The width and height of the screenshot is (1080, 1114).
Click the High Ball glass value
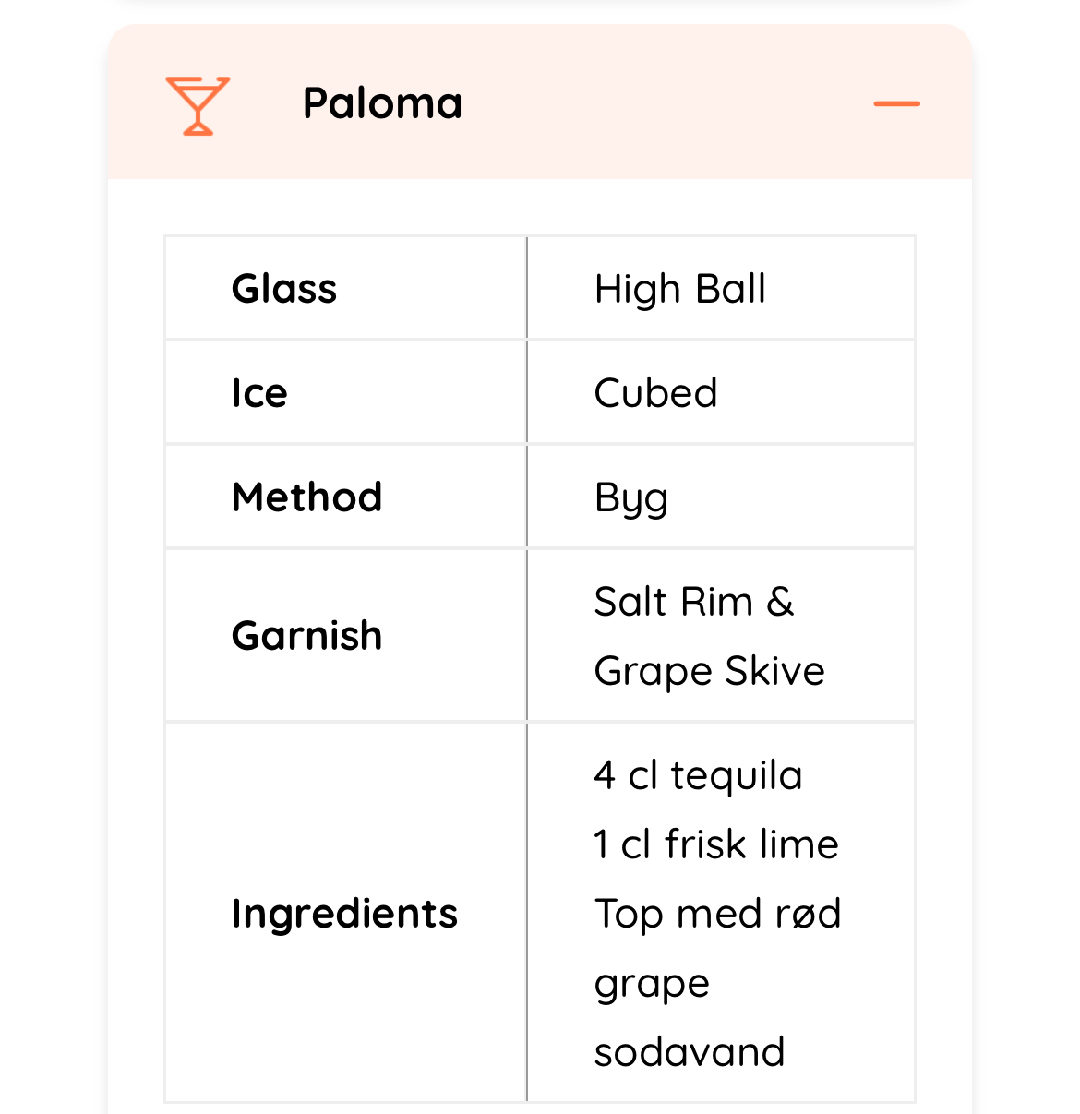click(680, 289)
